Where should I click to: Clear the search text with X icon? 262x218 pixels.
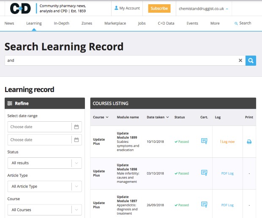tap(240, 60)
